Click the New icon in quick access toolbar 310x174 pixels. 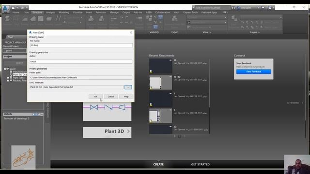pyautogui.click(x=13, y=8)
